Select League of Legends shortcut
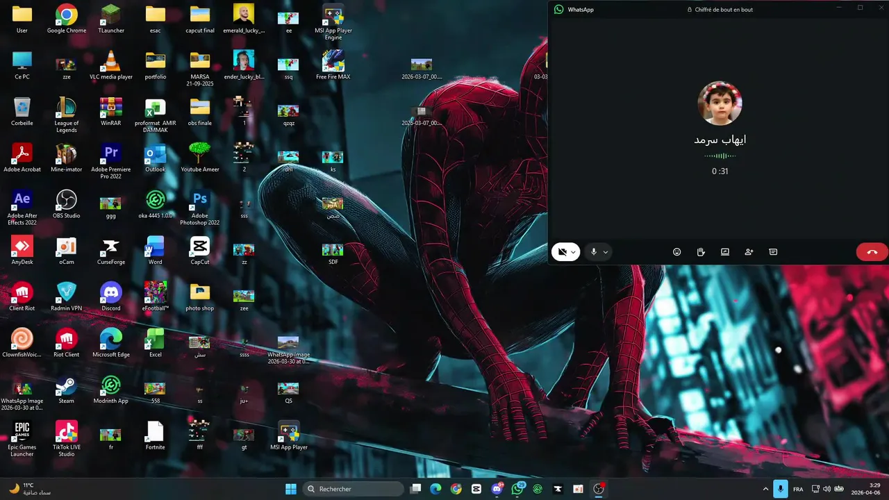 (x=67, y=115)
